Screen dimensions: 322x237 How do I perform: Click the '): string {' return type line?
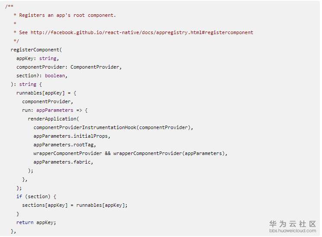(26, 84)
